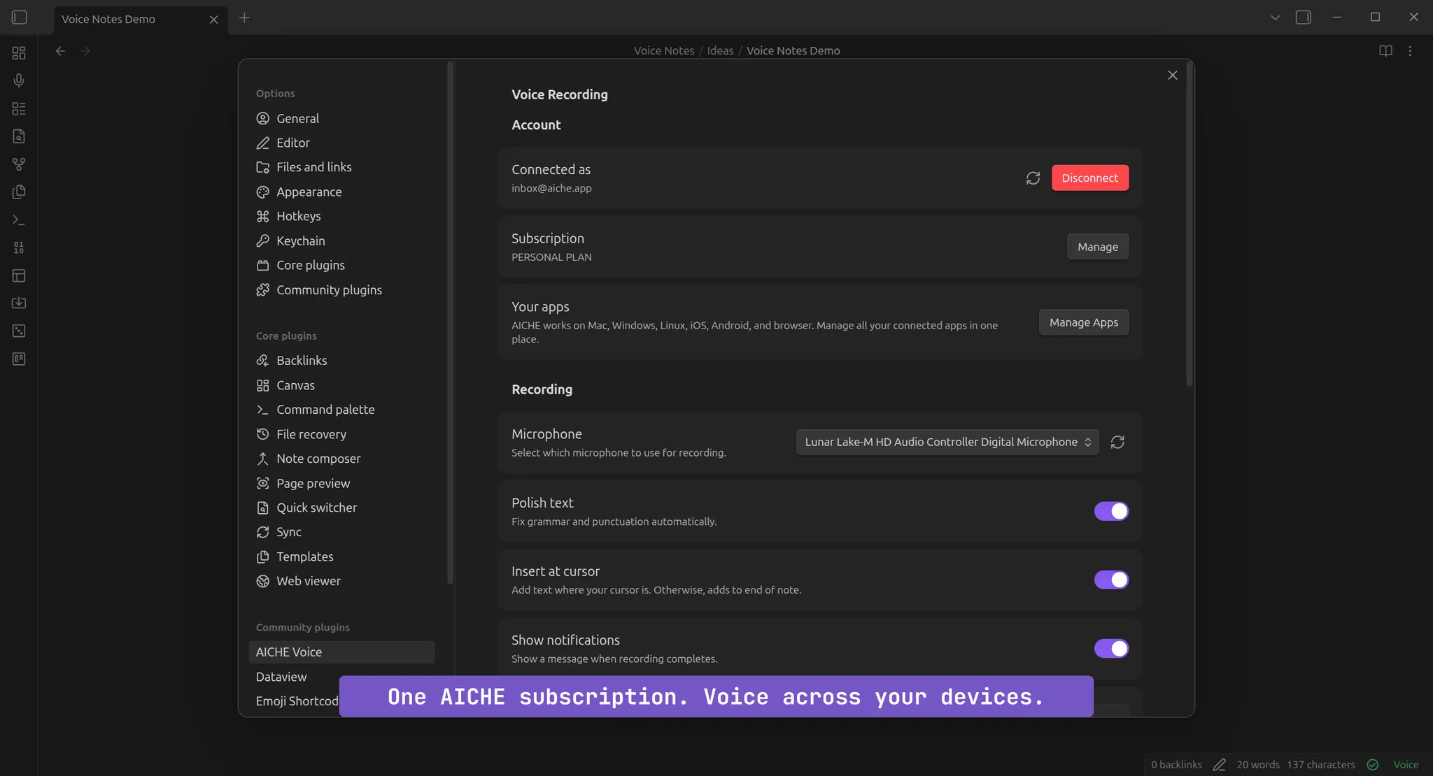Click the pencil edit icon in status bar
The image size is (1433, 776).
[x=1220, y=765]
